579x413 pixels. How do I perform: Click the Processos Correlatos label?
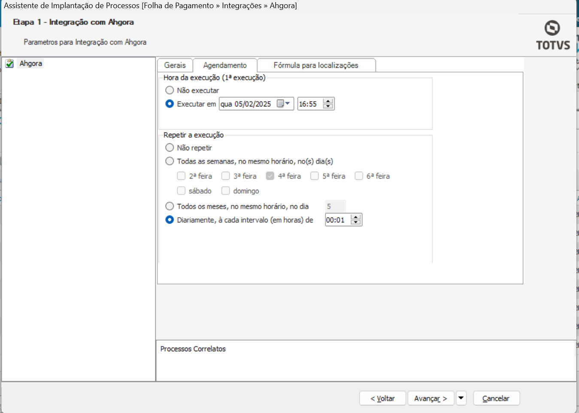click(193, 349)
